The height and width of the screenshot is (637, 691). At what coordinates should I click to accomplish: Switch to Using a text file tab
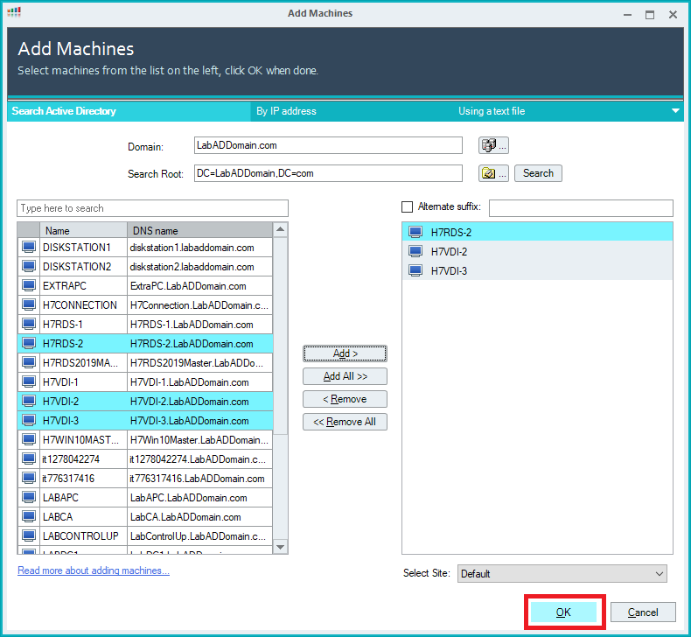492,111
